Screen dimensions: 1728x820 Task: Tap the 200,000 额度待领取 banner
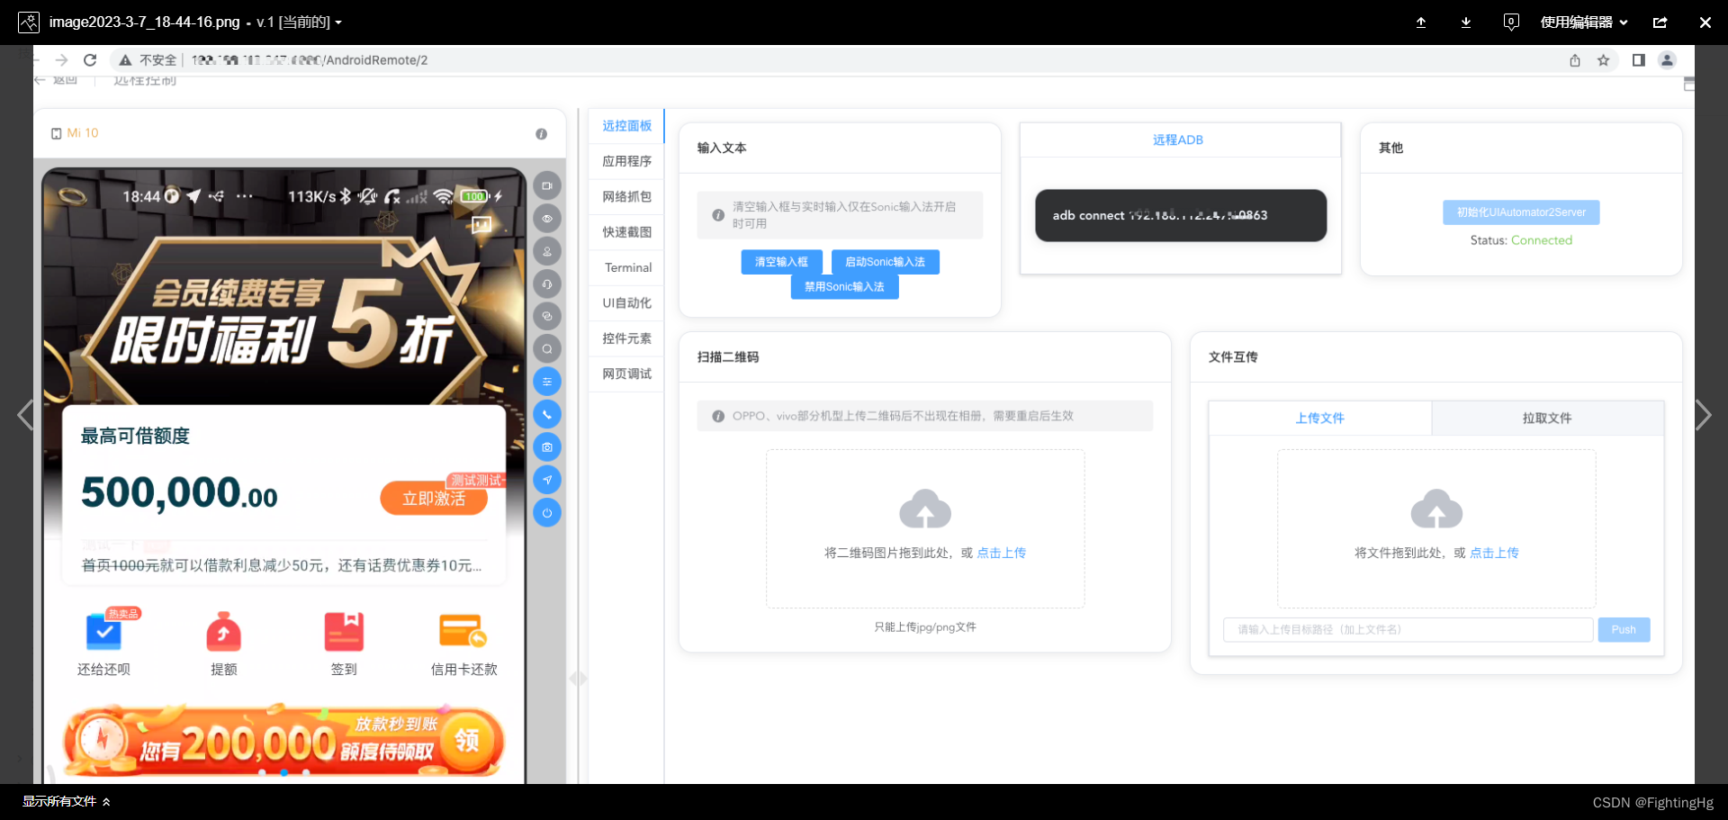coord(283,743)
